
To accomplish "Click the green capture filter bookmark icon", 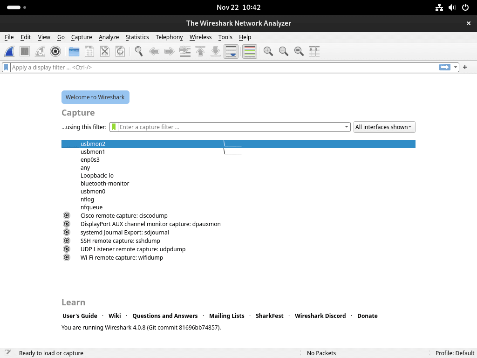I will (x=113, y=127).
